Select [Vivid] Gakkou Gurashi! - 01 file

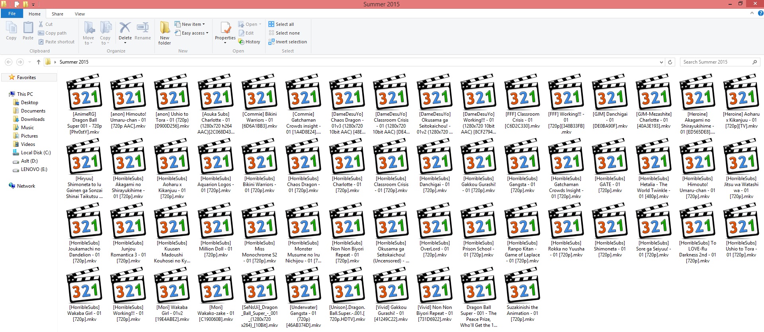point(391,295)
